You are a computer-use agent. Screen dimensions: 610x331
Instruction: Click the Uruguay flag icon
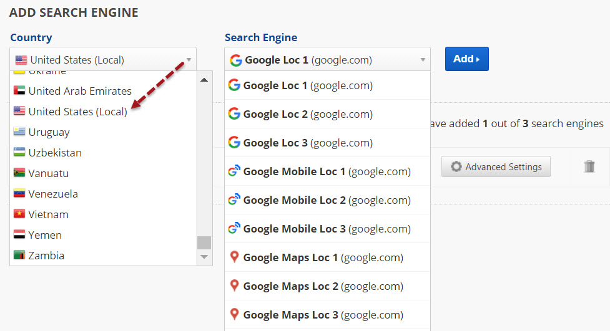pyautogui.click(x=19, y=132)
